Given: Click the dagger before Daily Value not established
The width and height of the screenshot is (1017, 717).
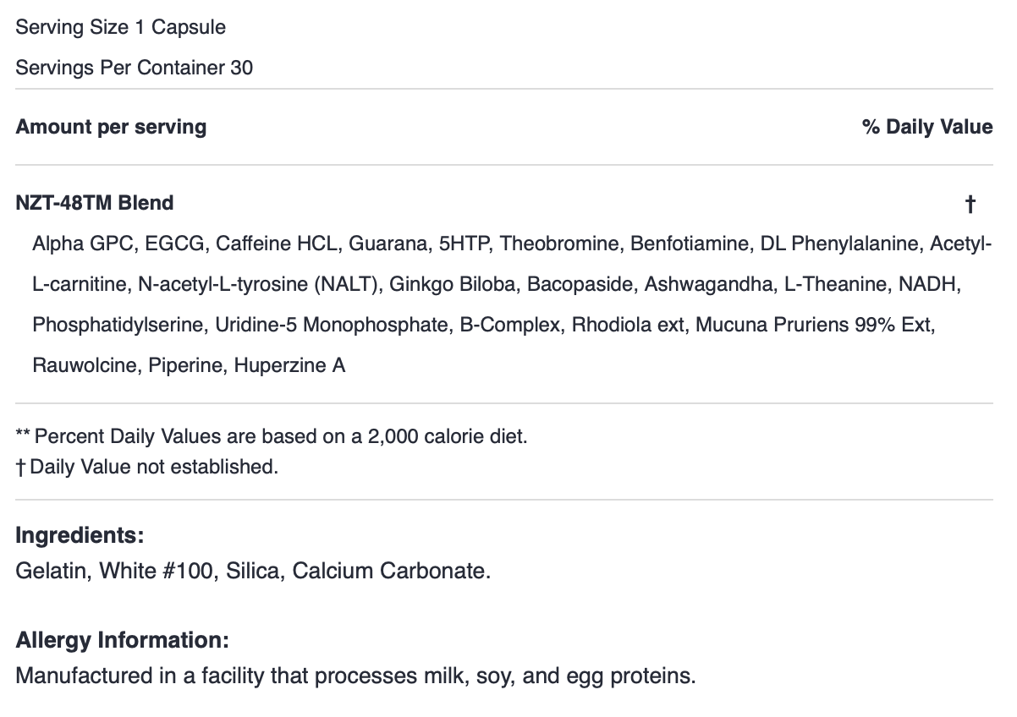Looking at the screenshot, I should coord(21,467).
